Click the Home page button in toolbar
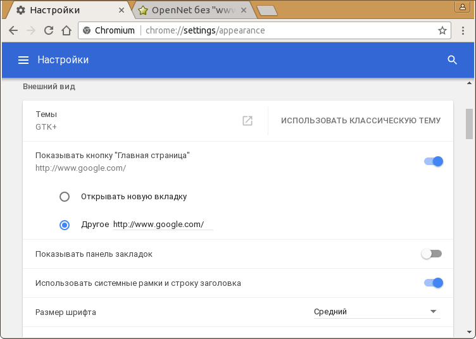Screen dimensions: 476x339 tap(66, 30)
